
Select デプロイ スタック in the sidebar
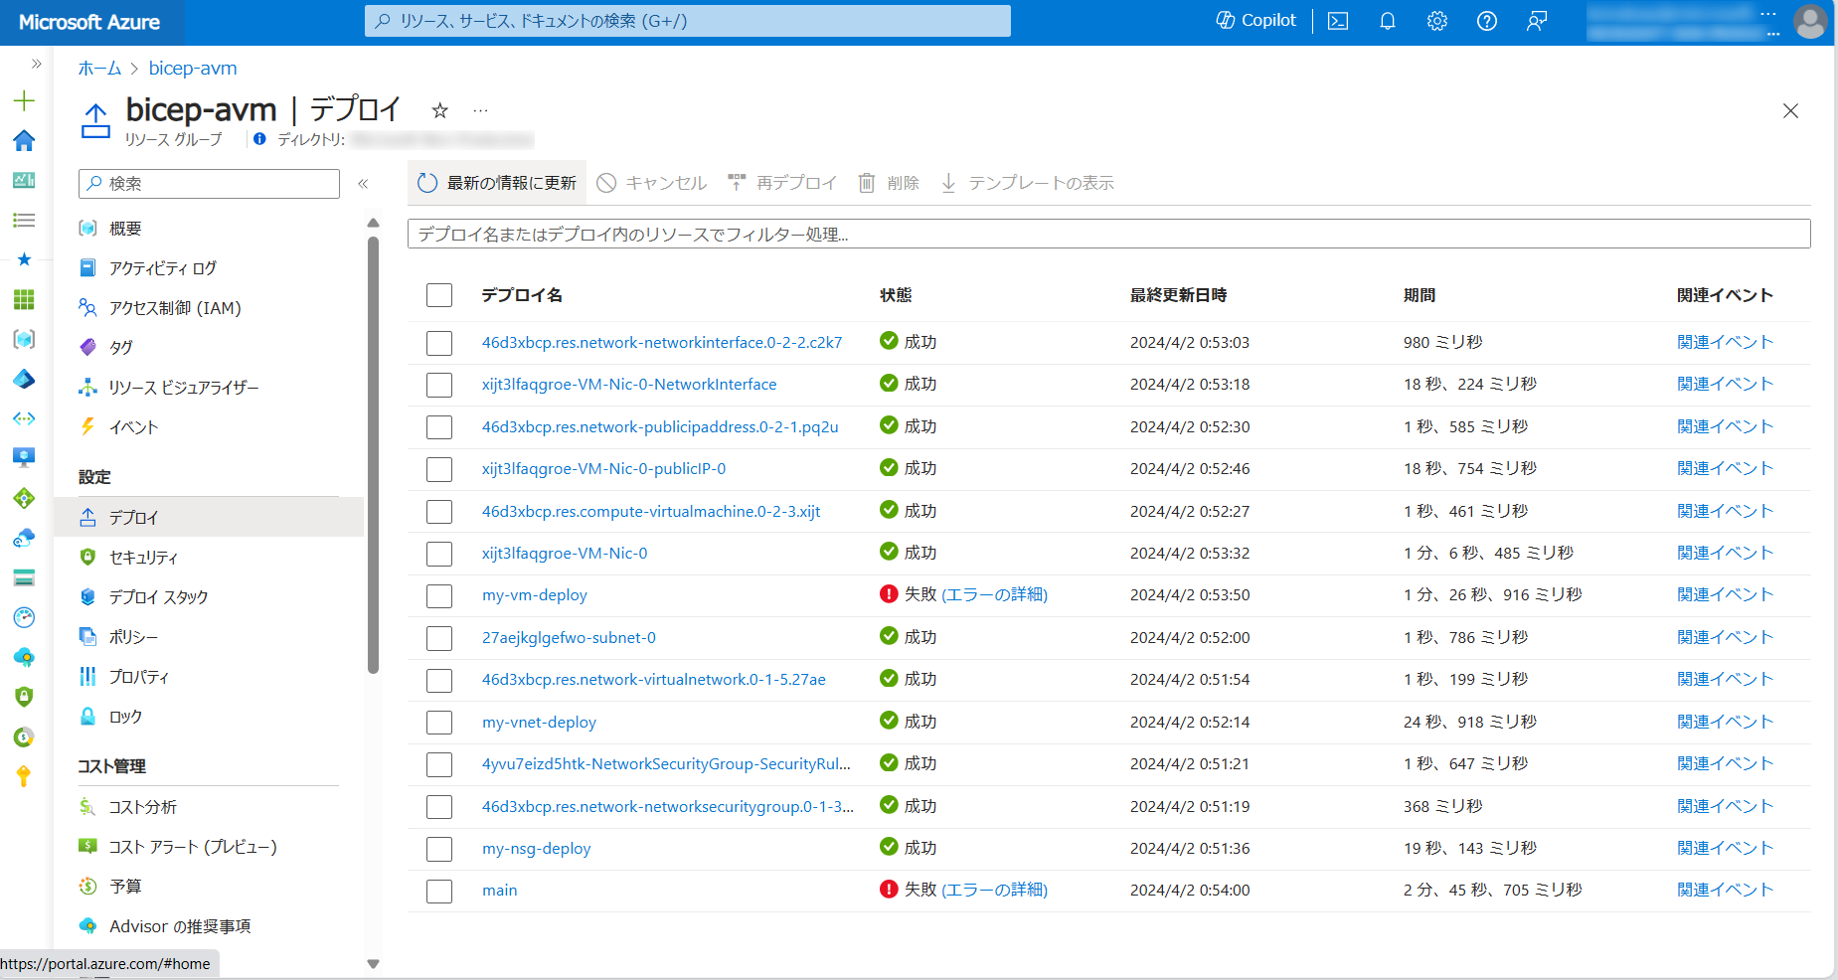coord(158,597)
